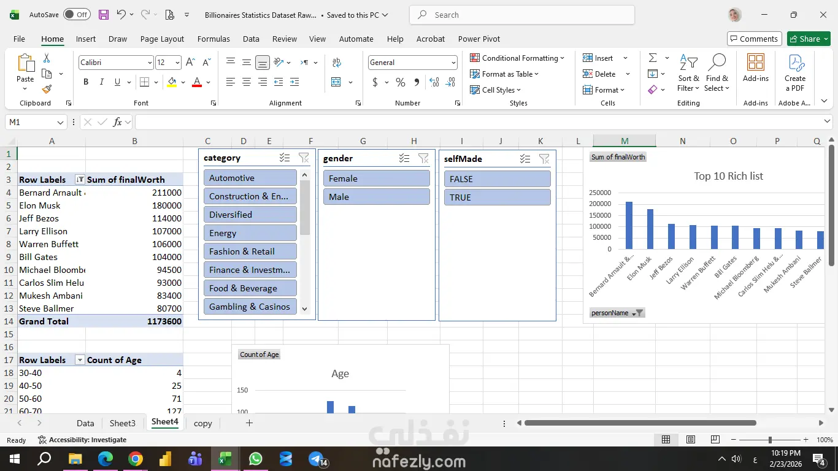Screen dimensions: 838x471
Task: Decrease the font size
Action: 207,63
